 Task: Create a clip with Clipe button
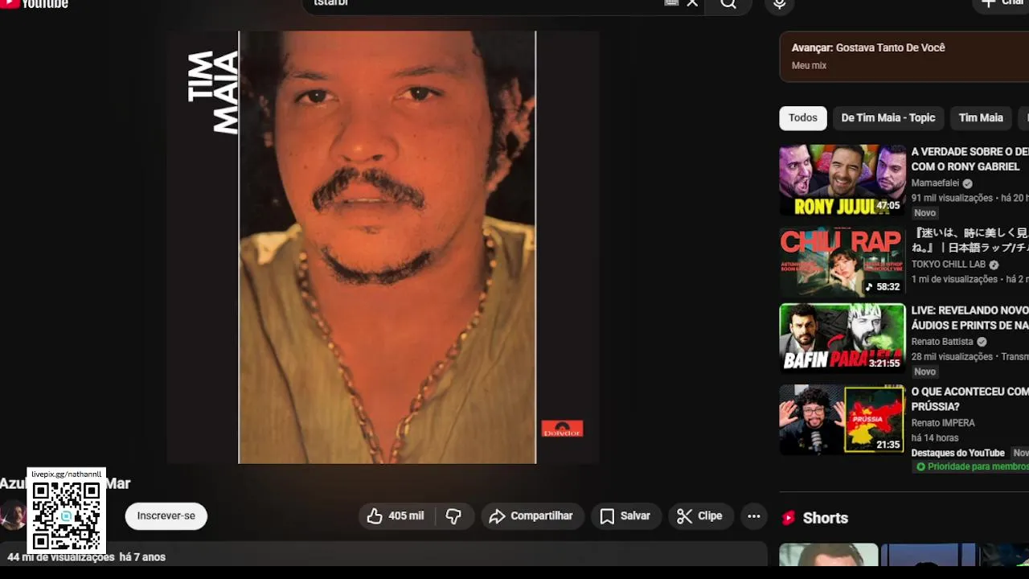point(700,516)
